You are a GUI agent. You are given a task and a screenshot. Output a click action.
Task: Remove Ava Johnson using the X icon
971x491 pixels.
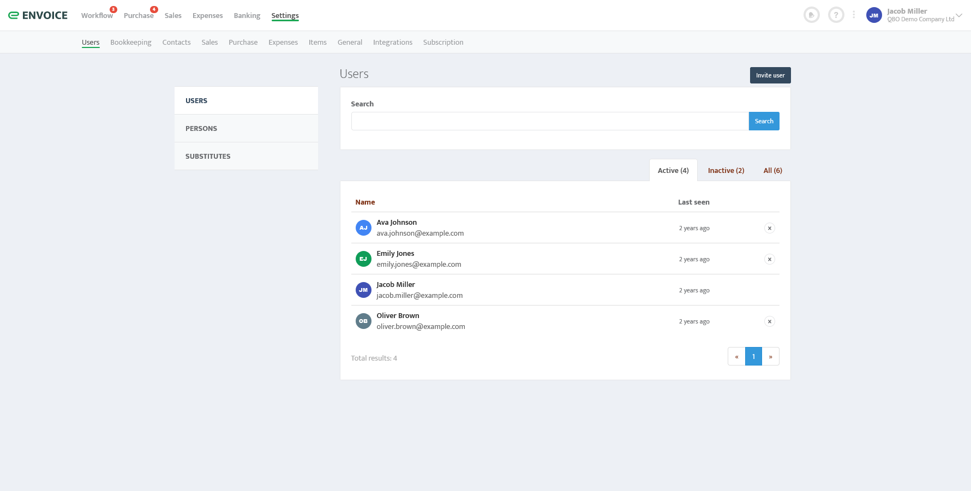769,228
